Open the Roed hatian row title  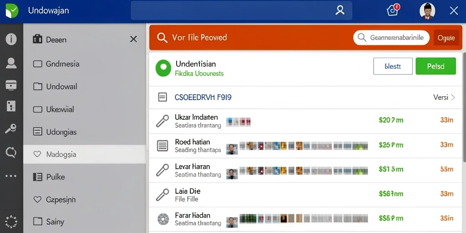[192, 142]
